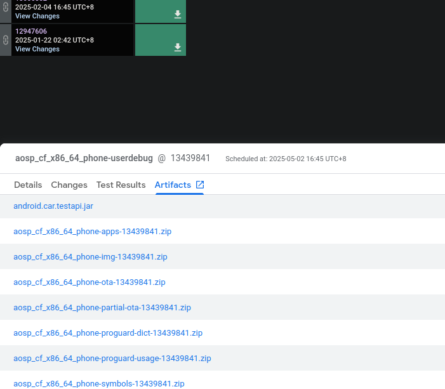Screen dimensions: 445x389
Task: Open aosp_cf_x86_64_phone-img-13439841.zip
Action: click(90, 257)
